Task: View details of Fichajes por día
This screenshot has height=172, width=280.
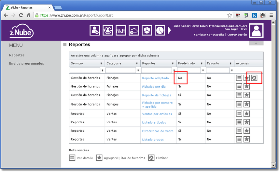Action: pos(239,86)
